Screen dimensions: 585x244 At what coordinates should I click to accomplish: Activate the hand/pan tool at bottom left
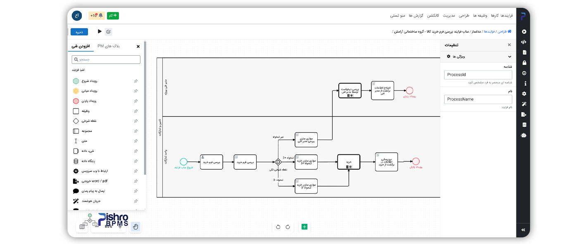(x=135, y=226)
